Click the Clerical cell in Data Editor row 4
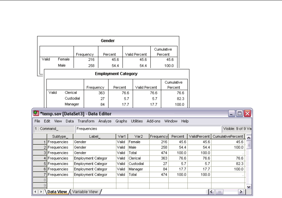The image size is (282, 198). coord(139,158)
